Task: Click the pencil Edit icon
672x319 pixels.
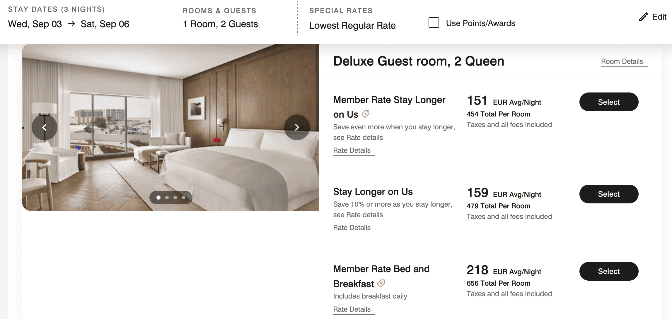Action: click(643, 17)
